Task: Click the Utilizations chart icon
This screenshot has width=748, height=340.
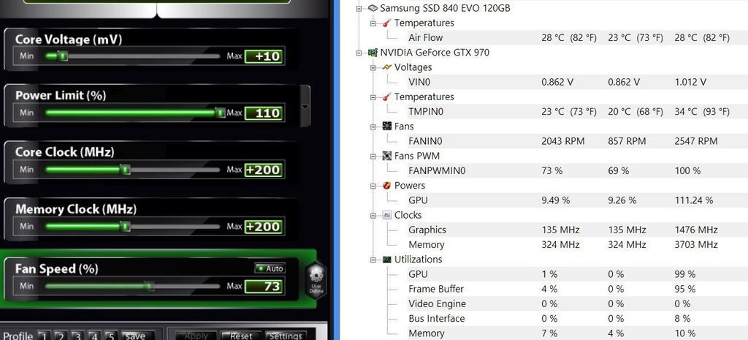Action: click(387, 260)
